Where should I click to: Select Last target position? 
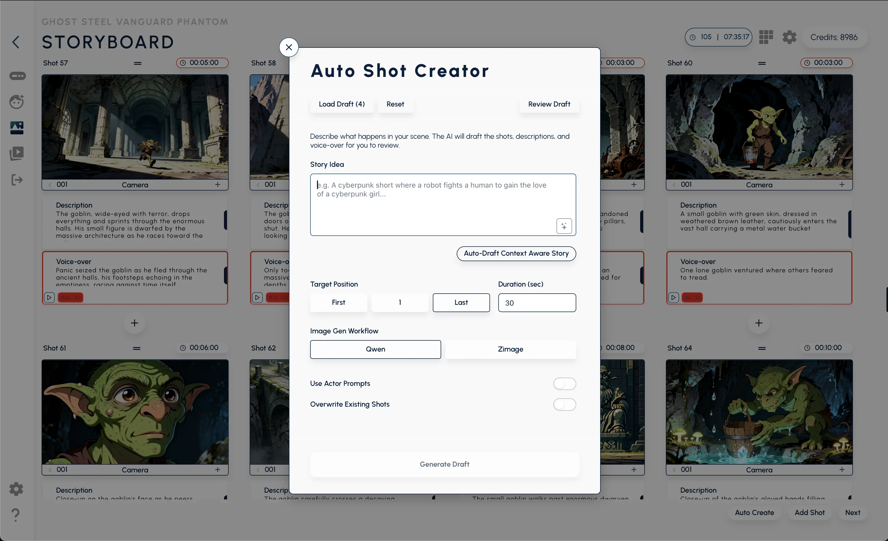[461, 302]
